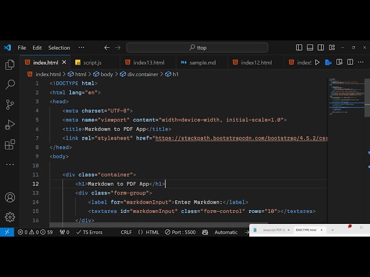Open the Accounts menu icon
Image resolution: width=370 pixels, height=277 pixels.
10,197
